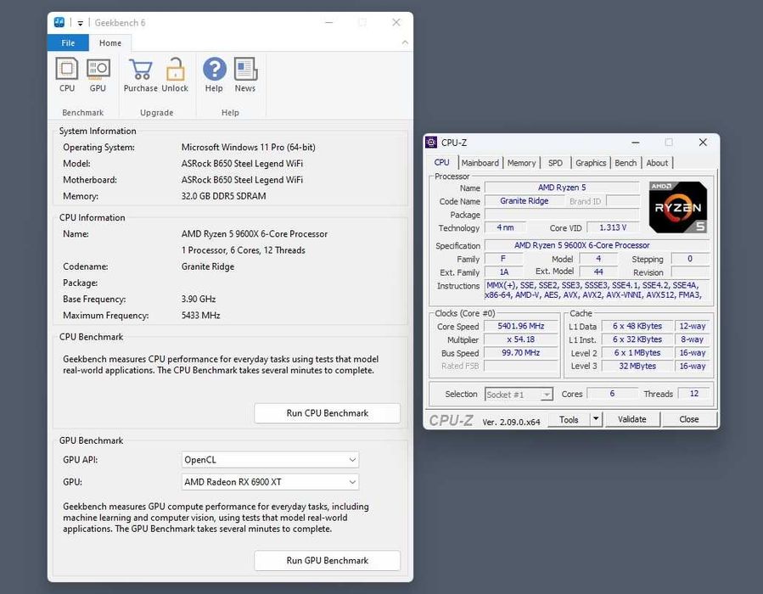Click the 1 Processor, 6 Cores, 12 Threads text
The height and width of the screenshot is (594, 763).
click(244, 250)
